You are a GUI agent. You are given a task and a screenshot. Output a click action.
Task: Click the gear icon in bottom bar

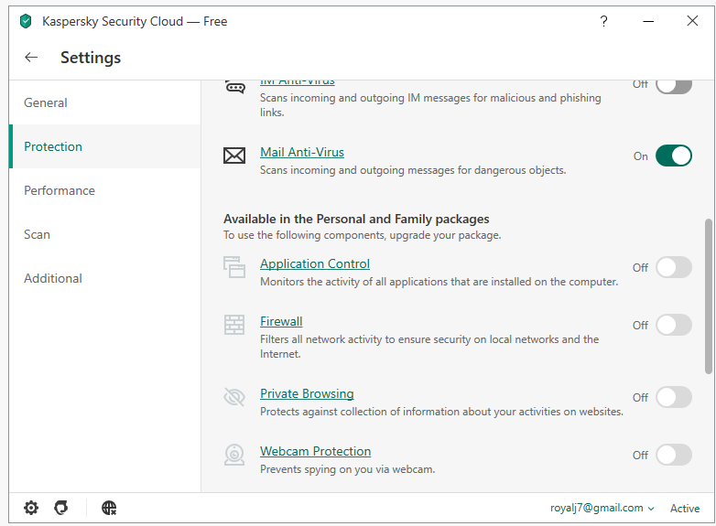(x=31, y=508)
